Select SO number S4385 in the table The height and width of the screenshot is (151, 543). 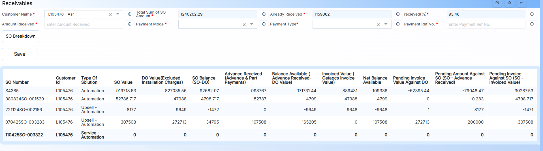click(12, 91)
